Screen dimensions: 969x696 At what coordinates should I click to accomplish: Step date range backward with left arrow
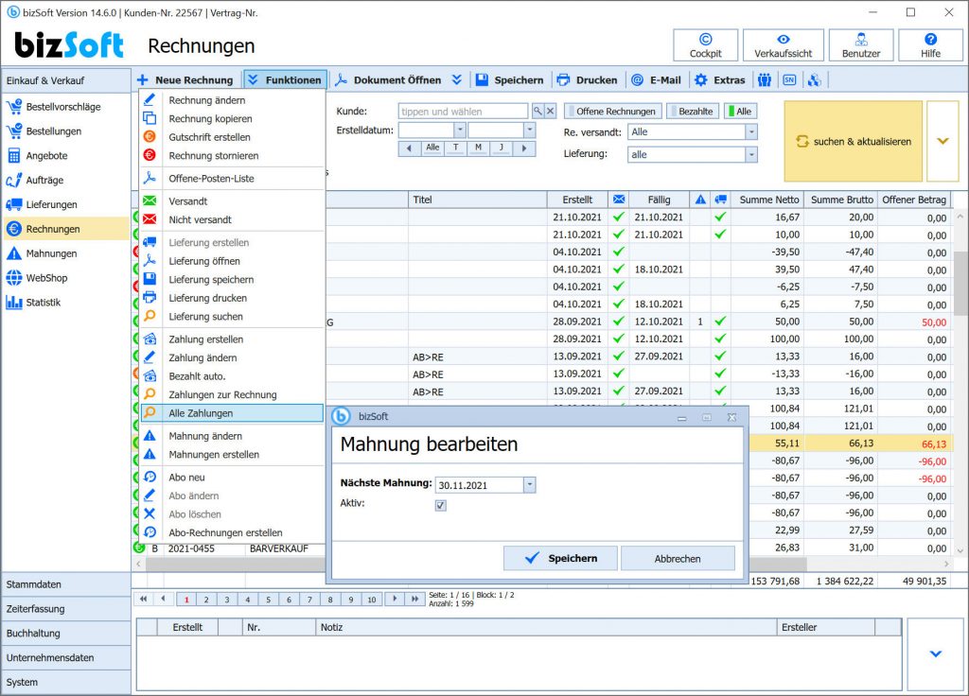(409, 148)
